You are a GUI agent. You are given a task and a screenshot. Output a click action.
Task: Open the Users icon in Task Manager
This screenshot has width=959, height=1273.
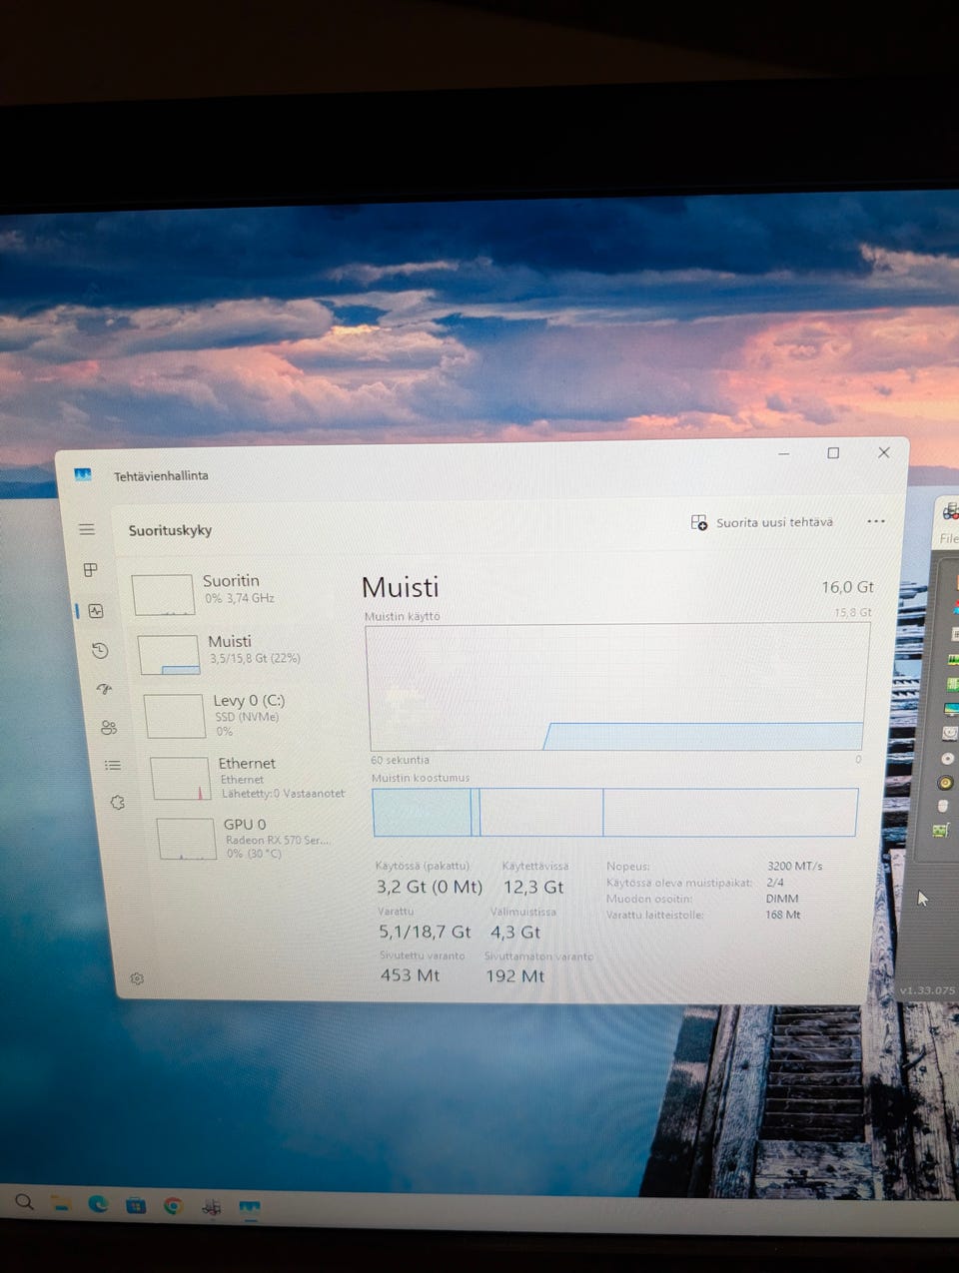[x=109, y=728]
